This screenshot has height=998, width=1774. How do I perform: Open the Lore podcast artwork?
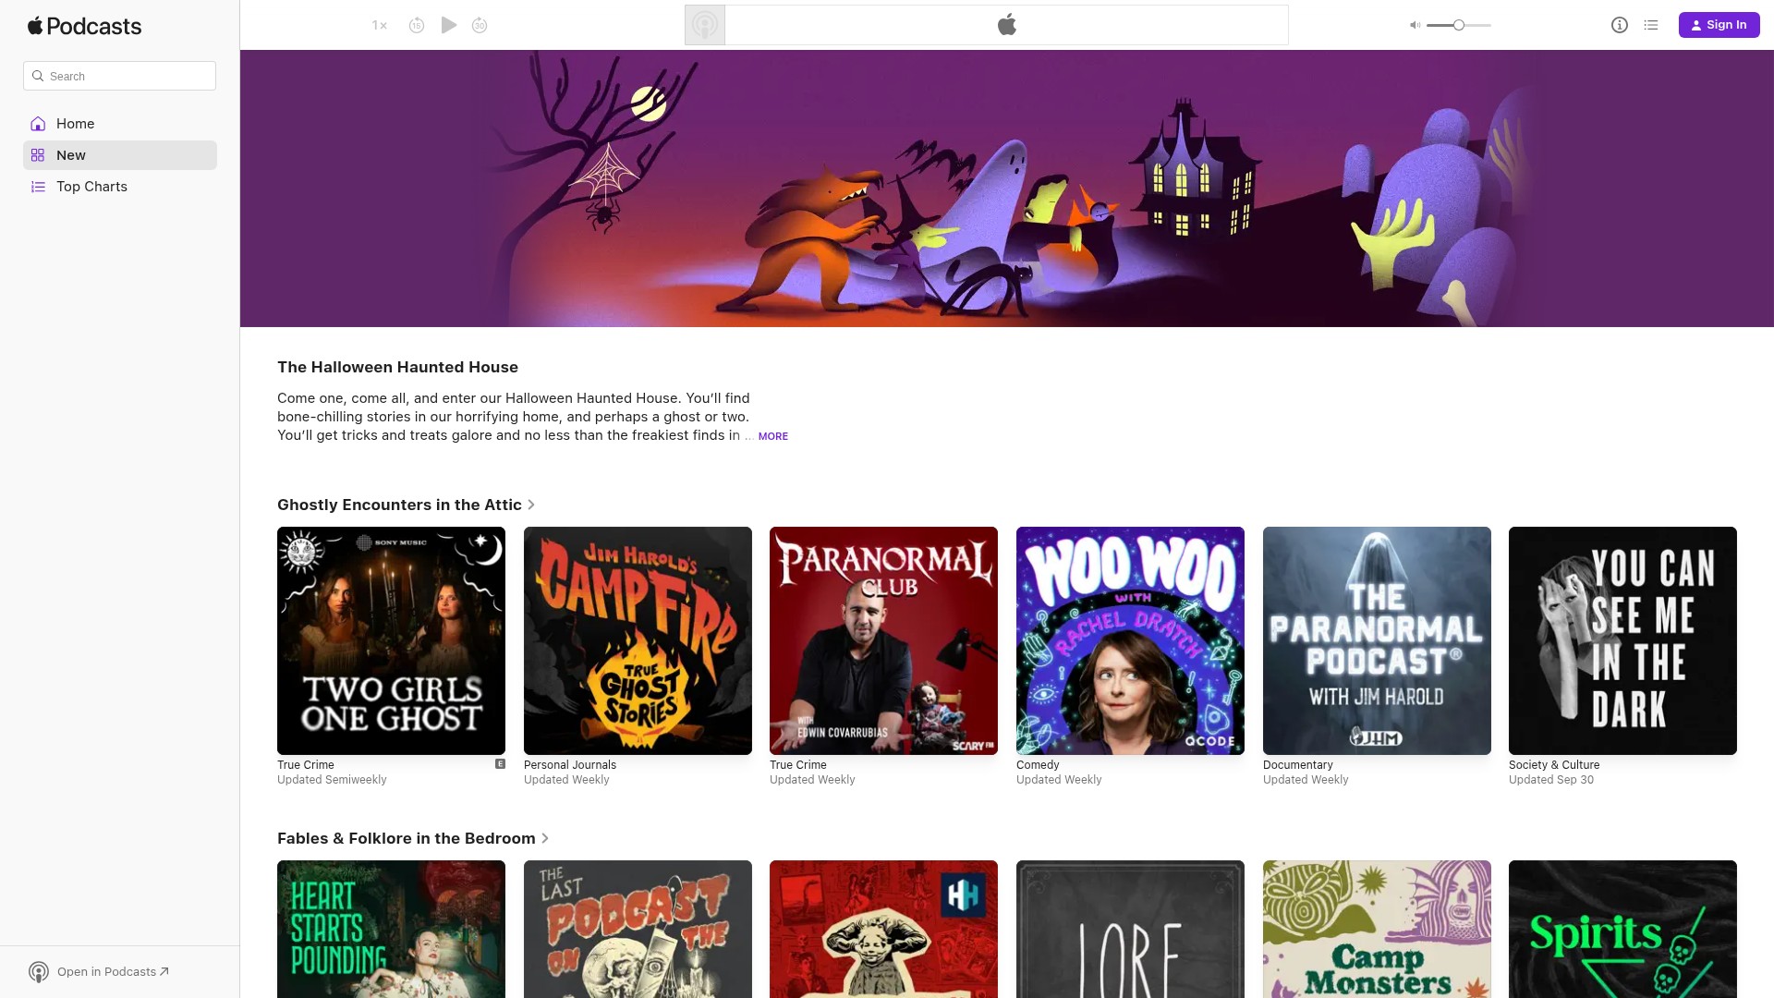click(1130, 929)
